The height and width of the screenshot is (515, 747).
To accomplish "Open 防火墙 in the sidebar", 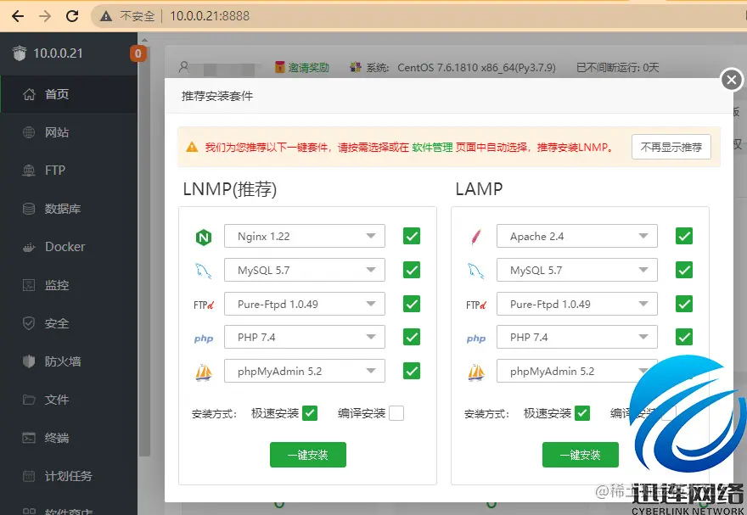I will (x=69, y=361).
